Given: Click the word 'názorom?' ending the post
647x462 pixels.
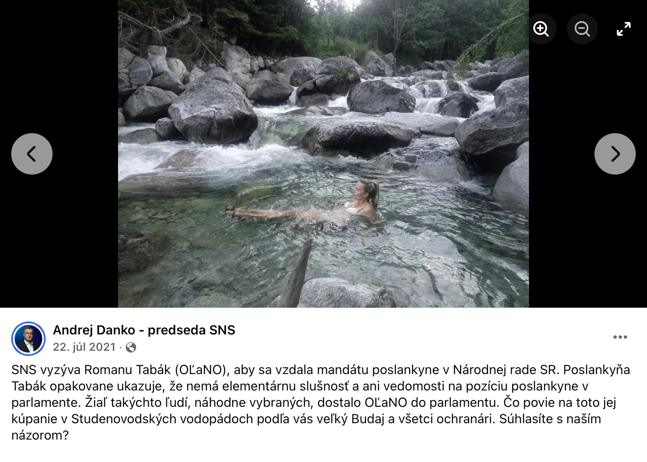Looking at the screenshot, I should click(40, 435).
